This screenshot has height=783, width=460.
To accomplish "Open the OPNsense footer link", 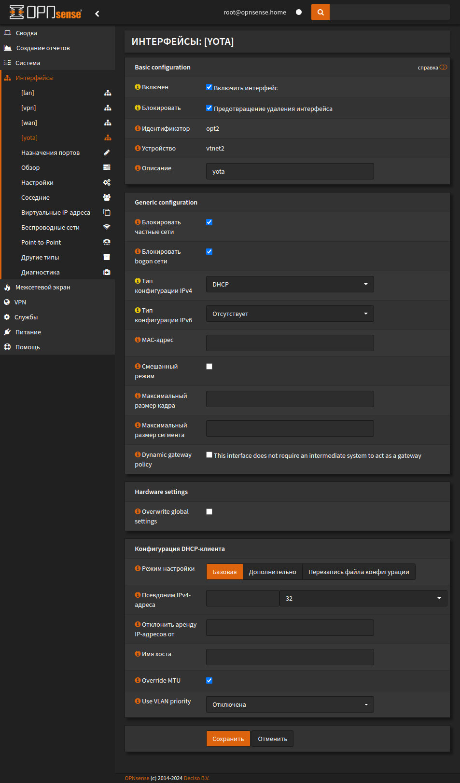I will click(x=137, y=778).
